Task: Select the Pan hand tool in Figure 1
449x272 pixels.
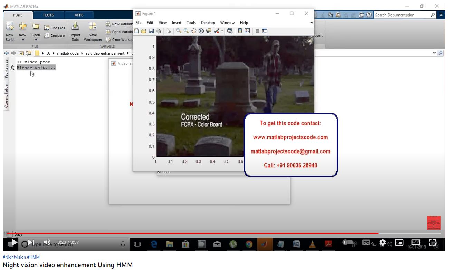Action: click(193, 31)
